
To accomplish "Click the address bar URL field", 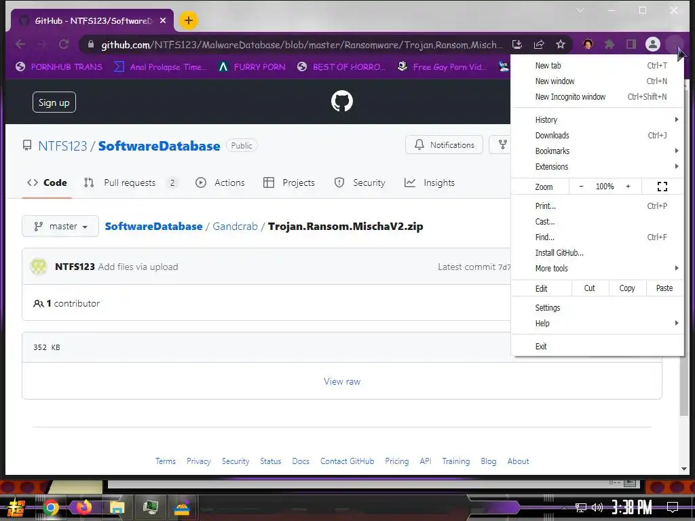I will (x=302, y=45).
